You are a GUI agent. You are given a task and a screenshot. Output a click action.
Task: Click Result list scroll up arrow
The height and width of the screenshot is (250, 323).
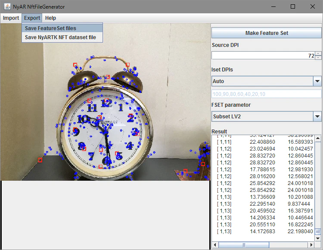(318, 138)
